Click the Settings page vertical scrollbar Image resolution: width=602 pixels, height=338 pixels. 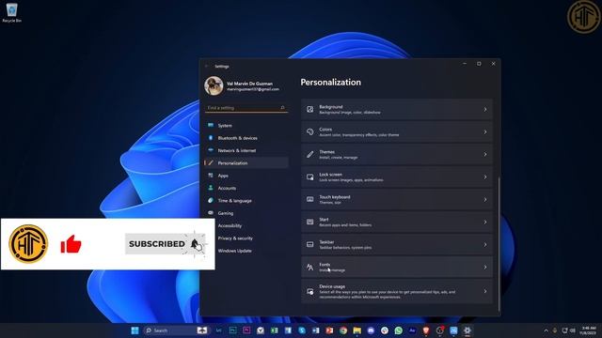[499, 244]
